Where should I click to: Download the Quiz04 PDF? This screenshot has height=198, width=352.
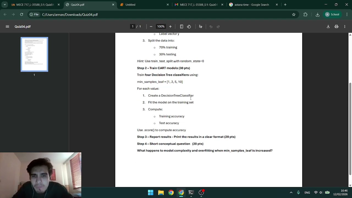coord(328,27)
